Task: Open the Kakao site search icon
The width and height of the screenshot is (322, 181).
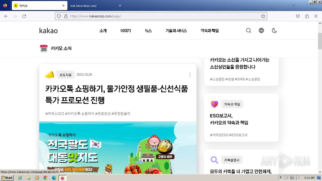Action: pyautogui.click(x=249, y=31)
